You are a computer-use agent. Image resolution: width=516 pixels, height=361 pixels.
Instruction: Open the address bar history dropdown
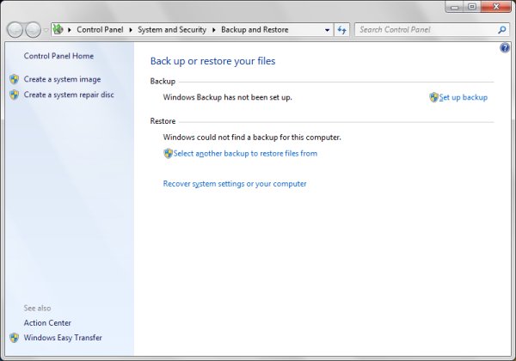point(327,30)
